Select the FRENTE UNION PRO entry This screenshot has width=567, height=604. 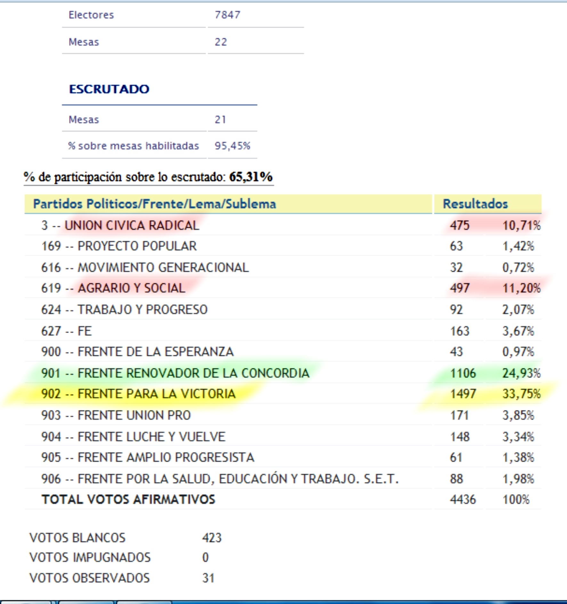[x=134, y=415]
